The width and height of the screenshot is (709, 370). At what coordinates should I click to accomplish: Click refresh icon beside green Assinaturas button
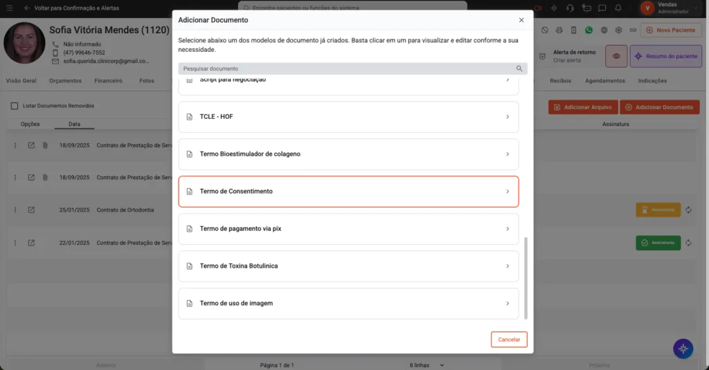click(x=688, y=243)
